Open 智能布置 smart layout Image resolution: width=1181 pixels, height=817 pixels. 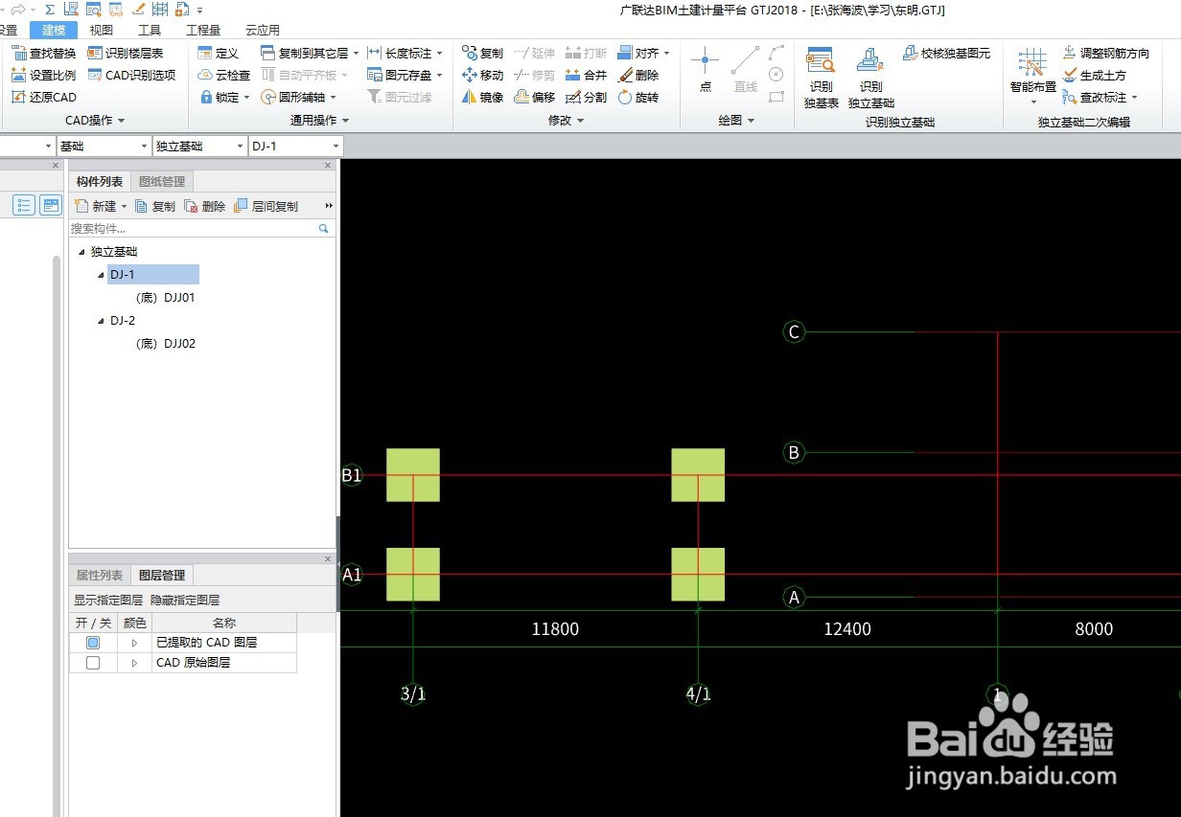(x=1032, y=75)
